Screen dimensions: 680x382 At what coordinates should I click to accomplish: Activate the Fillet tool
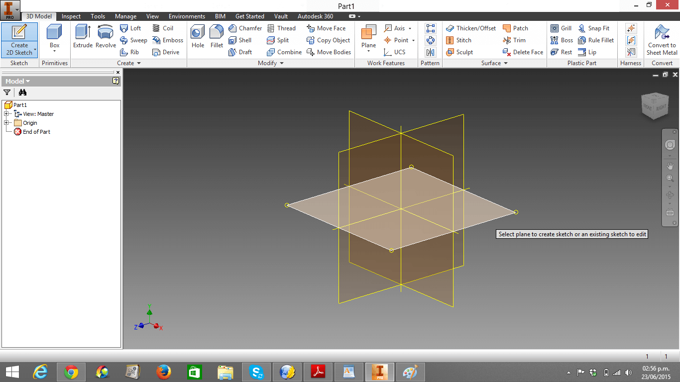(217, 36)
